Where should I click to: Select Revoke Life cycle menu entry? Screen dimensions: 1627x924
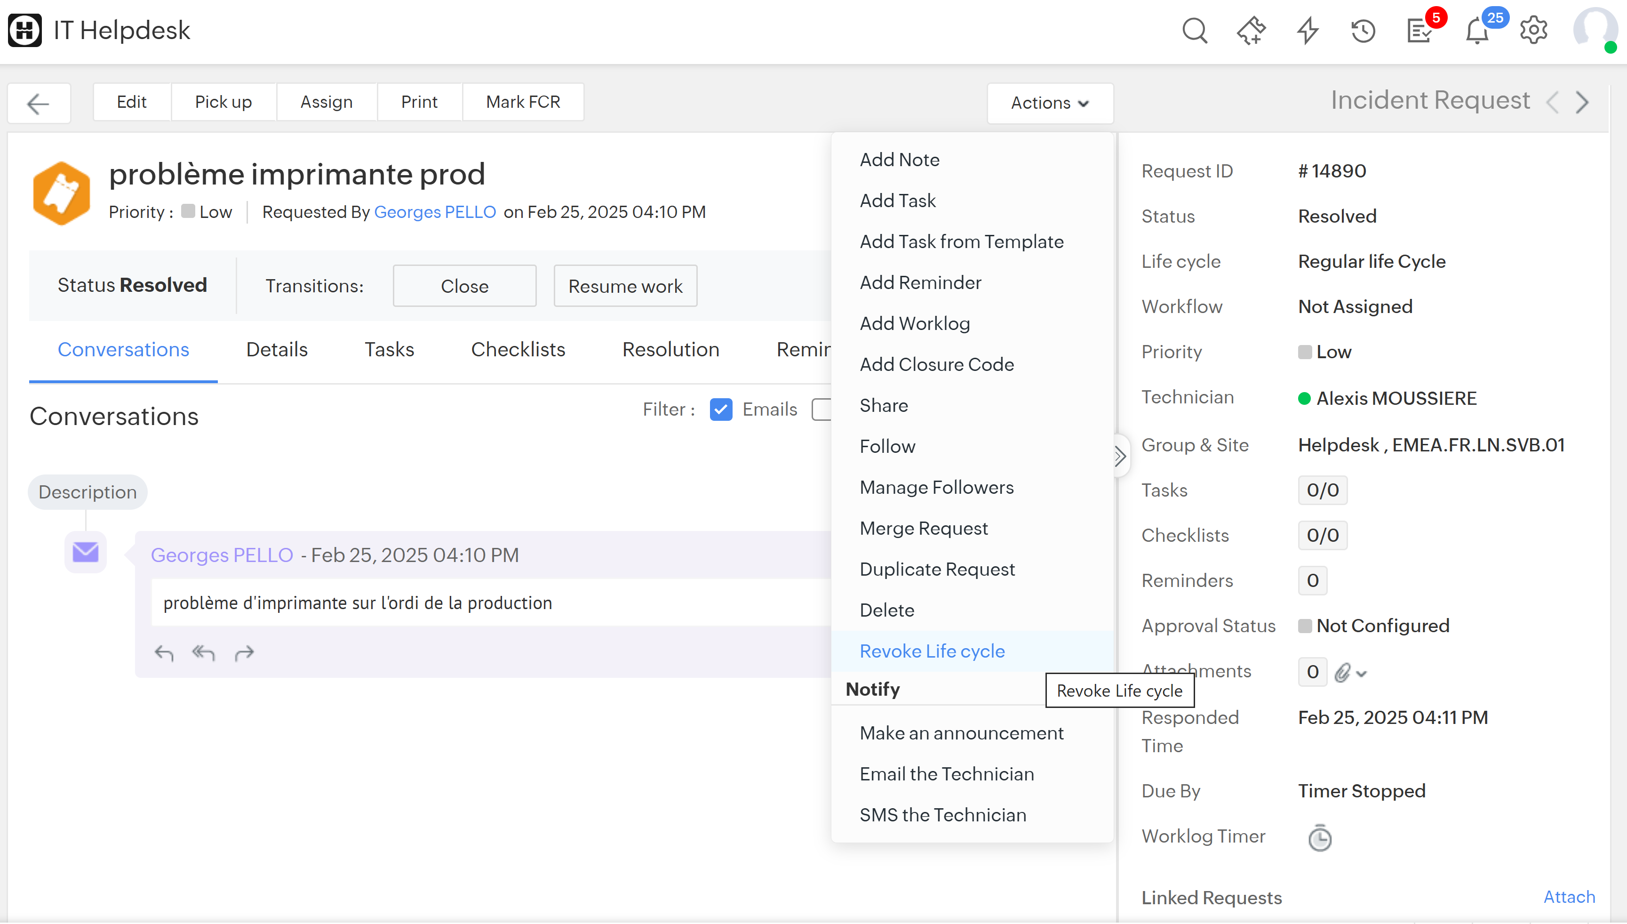point(932,651)
